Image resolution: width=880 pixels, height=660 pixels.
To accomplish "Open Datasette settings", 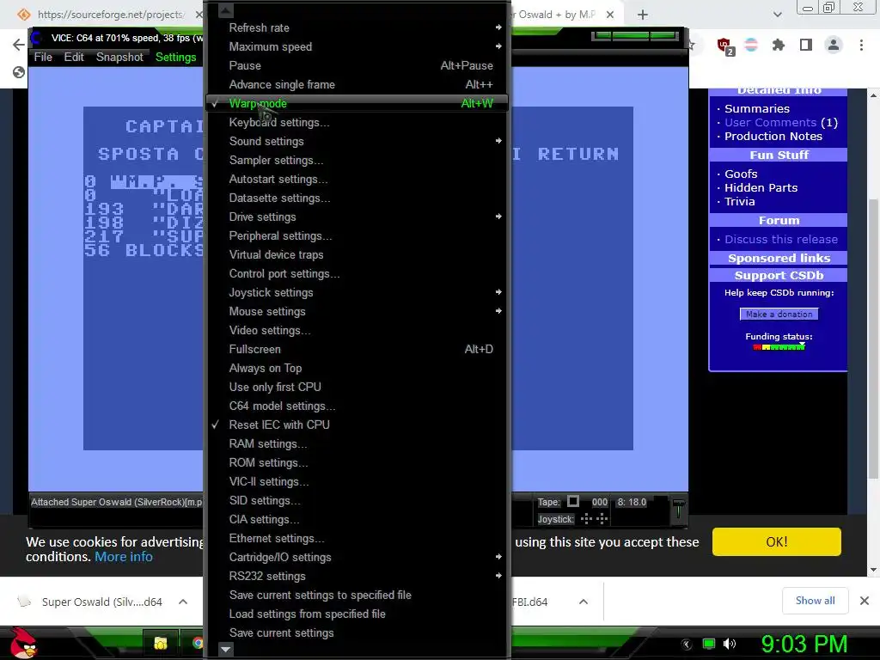I will pos(357,199).
